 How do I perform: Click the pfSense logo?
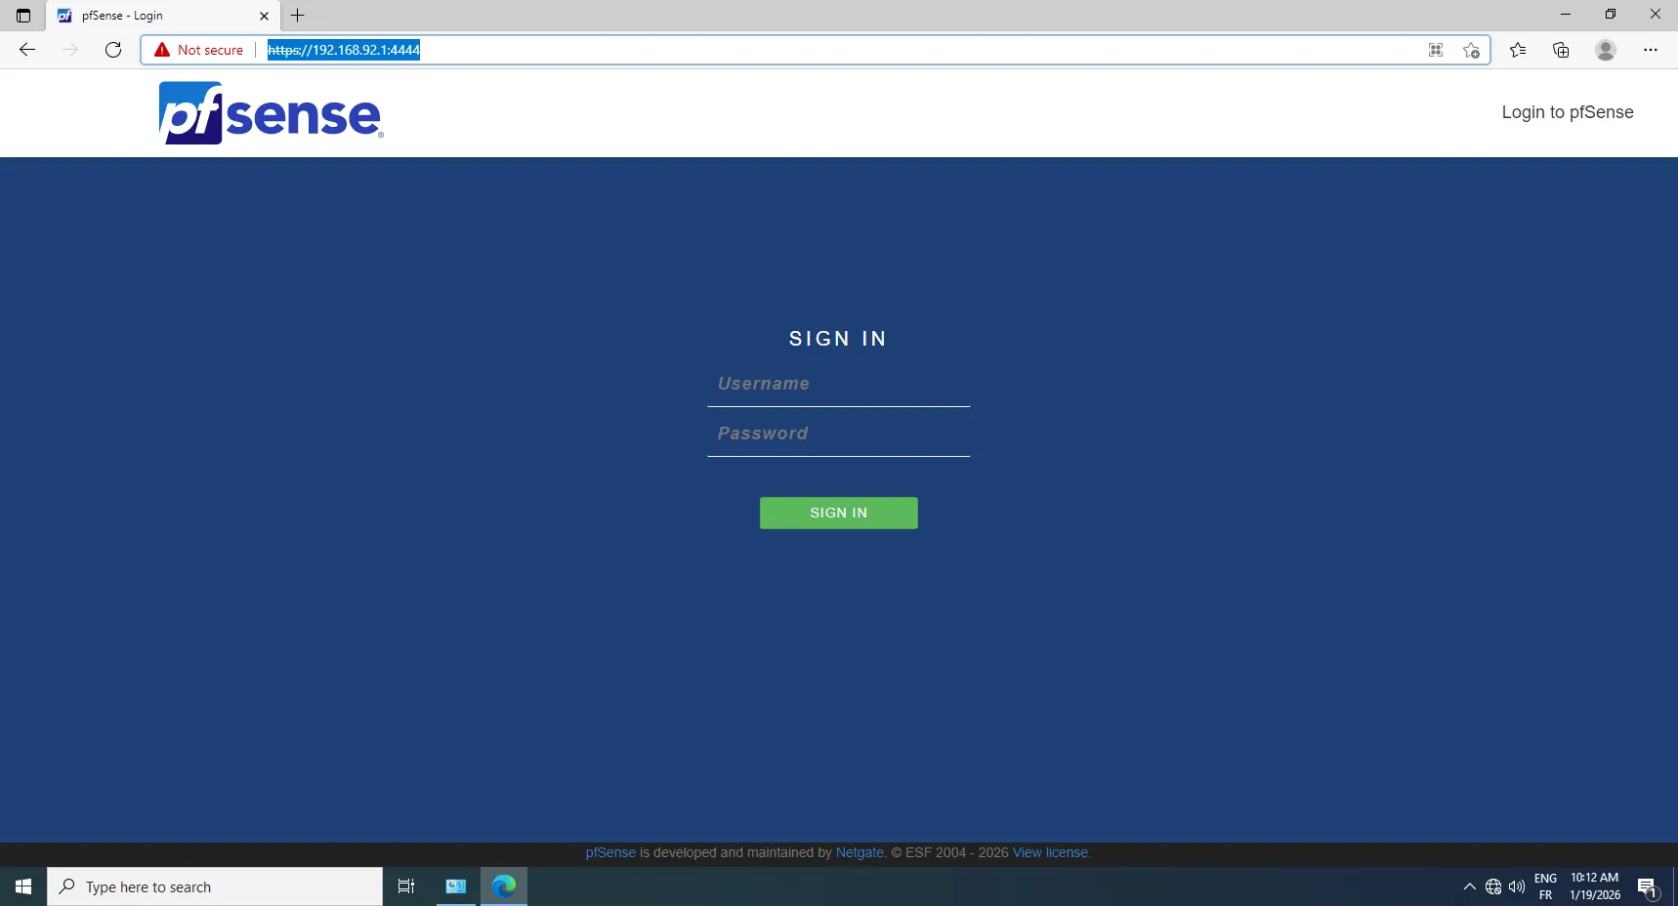[x=271, y=113]
